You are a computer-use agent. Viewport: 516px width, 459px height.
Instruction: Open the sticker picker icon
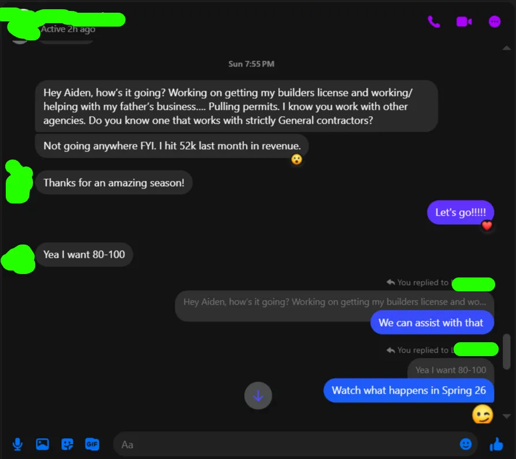(67, 445)
